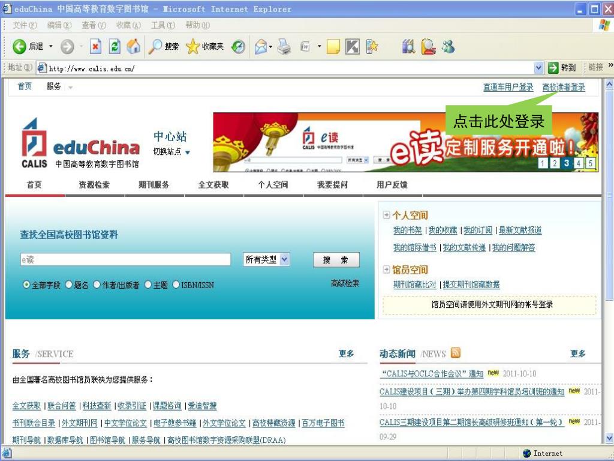614x461 pixels.
Task: Open the 所有类型 type dropdown
Action: tap(266, 259)
